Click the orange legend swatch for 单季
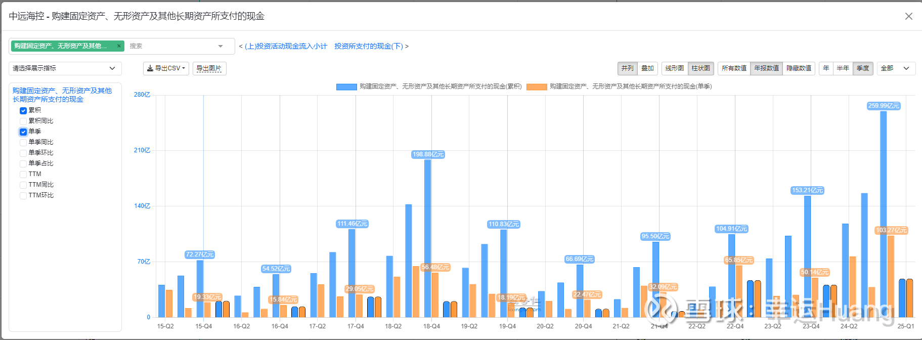The width and height of the screenshot is (922, 340). click(x=537, y=87)
